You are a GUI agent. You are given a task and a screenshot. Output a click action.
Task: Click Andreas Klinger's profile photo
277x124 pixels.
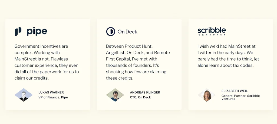click(x=115, y=95)
